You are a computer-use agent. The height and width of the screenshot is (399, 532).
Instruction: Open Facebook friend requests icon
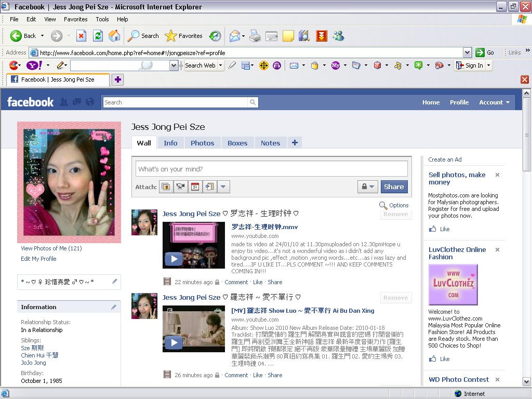click(x=63, y=102)
